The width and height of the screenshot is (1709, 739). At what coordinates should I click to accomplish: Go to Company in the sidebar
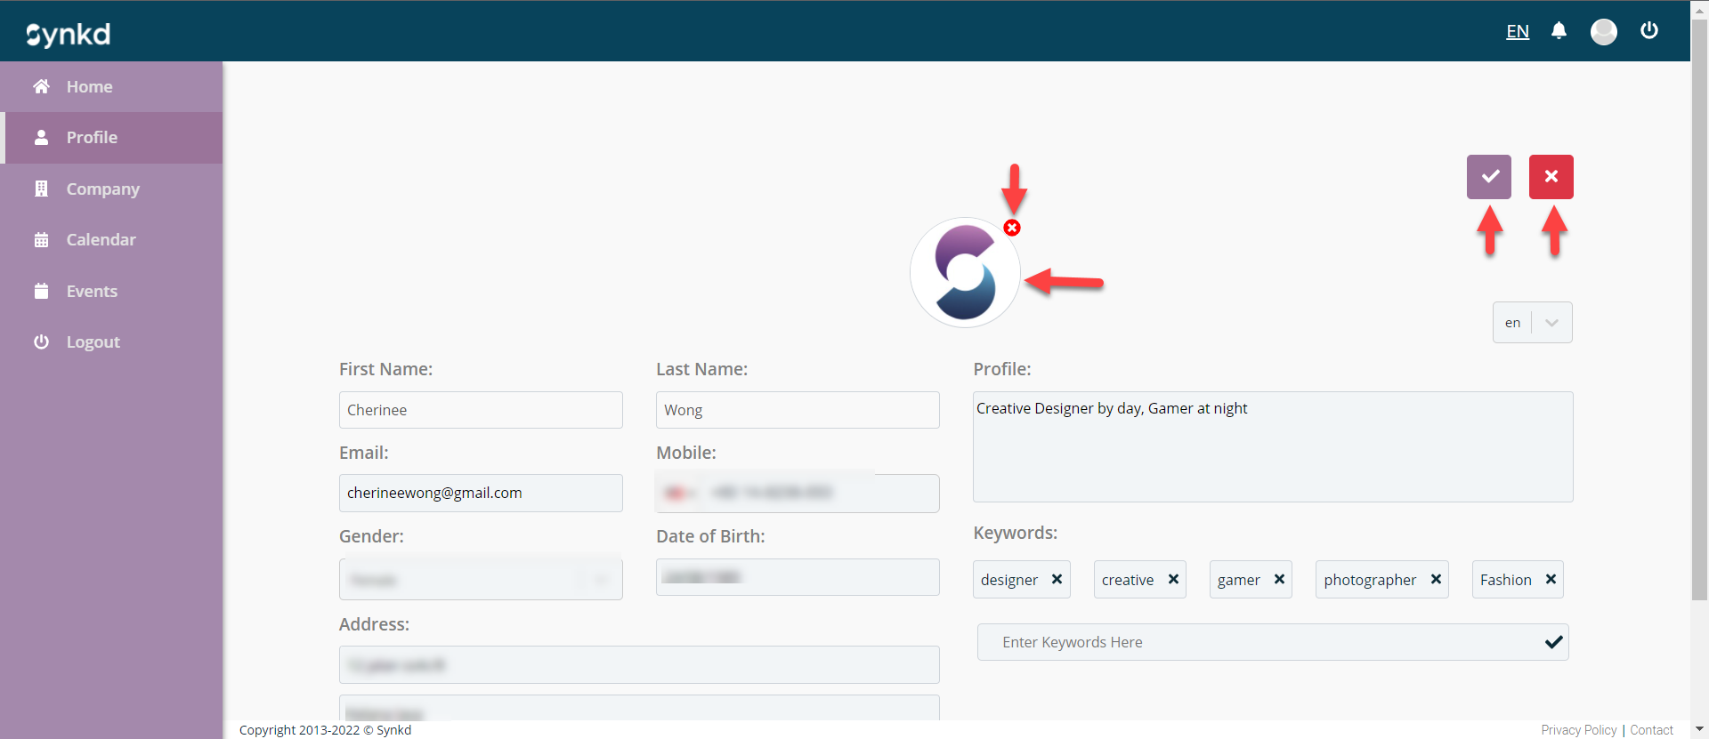(102, 189)
